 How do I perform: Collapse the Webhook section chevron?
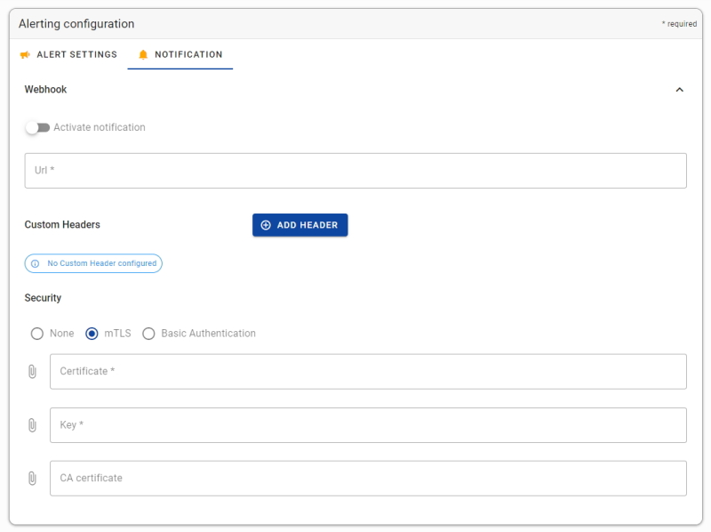point(679,90)
